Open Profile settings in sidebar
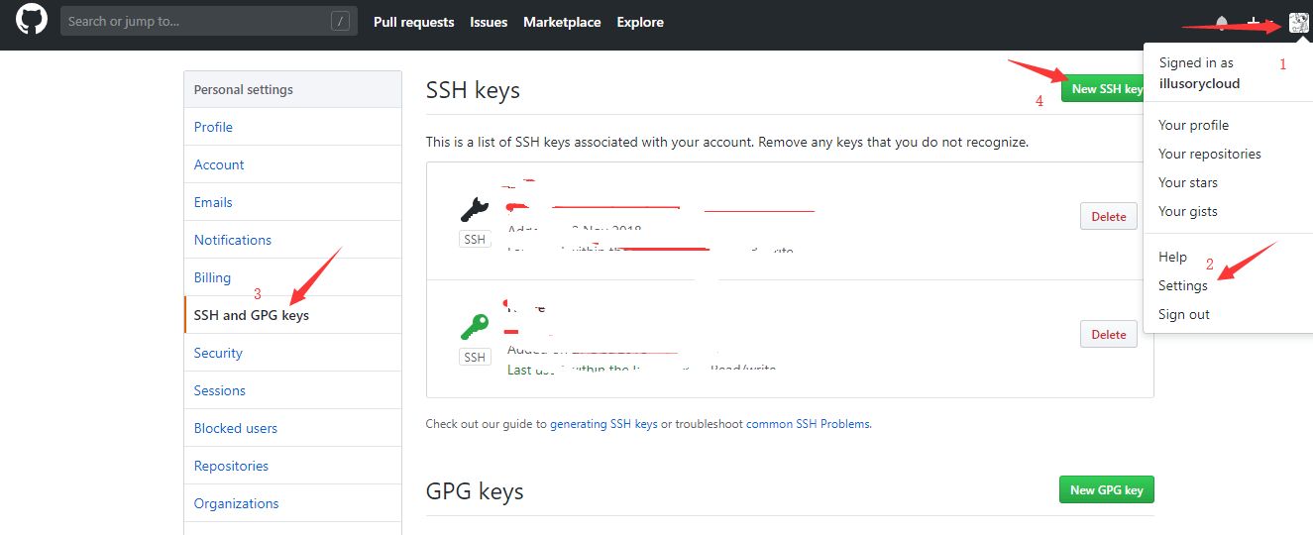The height and width of the screenshot is (535, 1313). tap(292, 127)
